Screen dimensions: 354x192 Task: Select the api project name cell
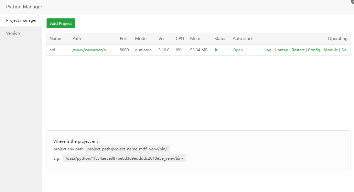click(52, 50)
